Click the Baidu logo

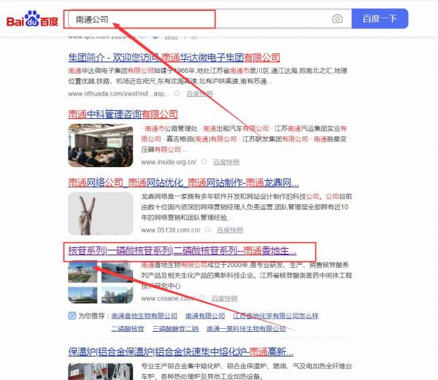pos(33,19)
